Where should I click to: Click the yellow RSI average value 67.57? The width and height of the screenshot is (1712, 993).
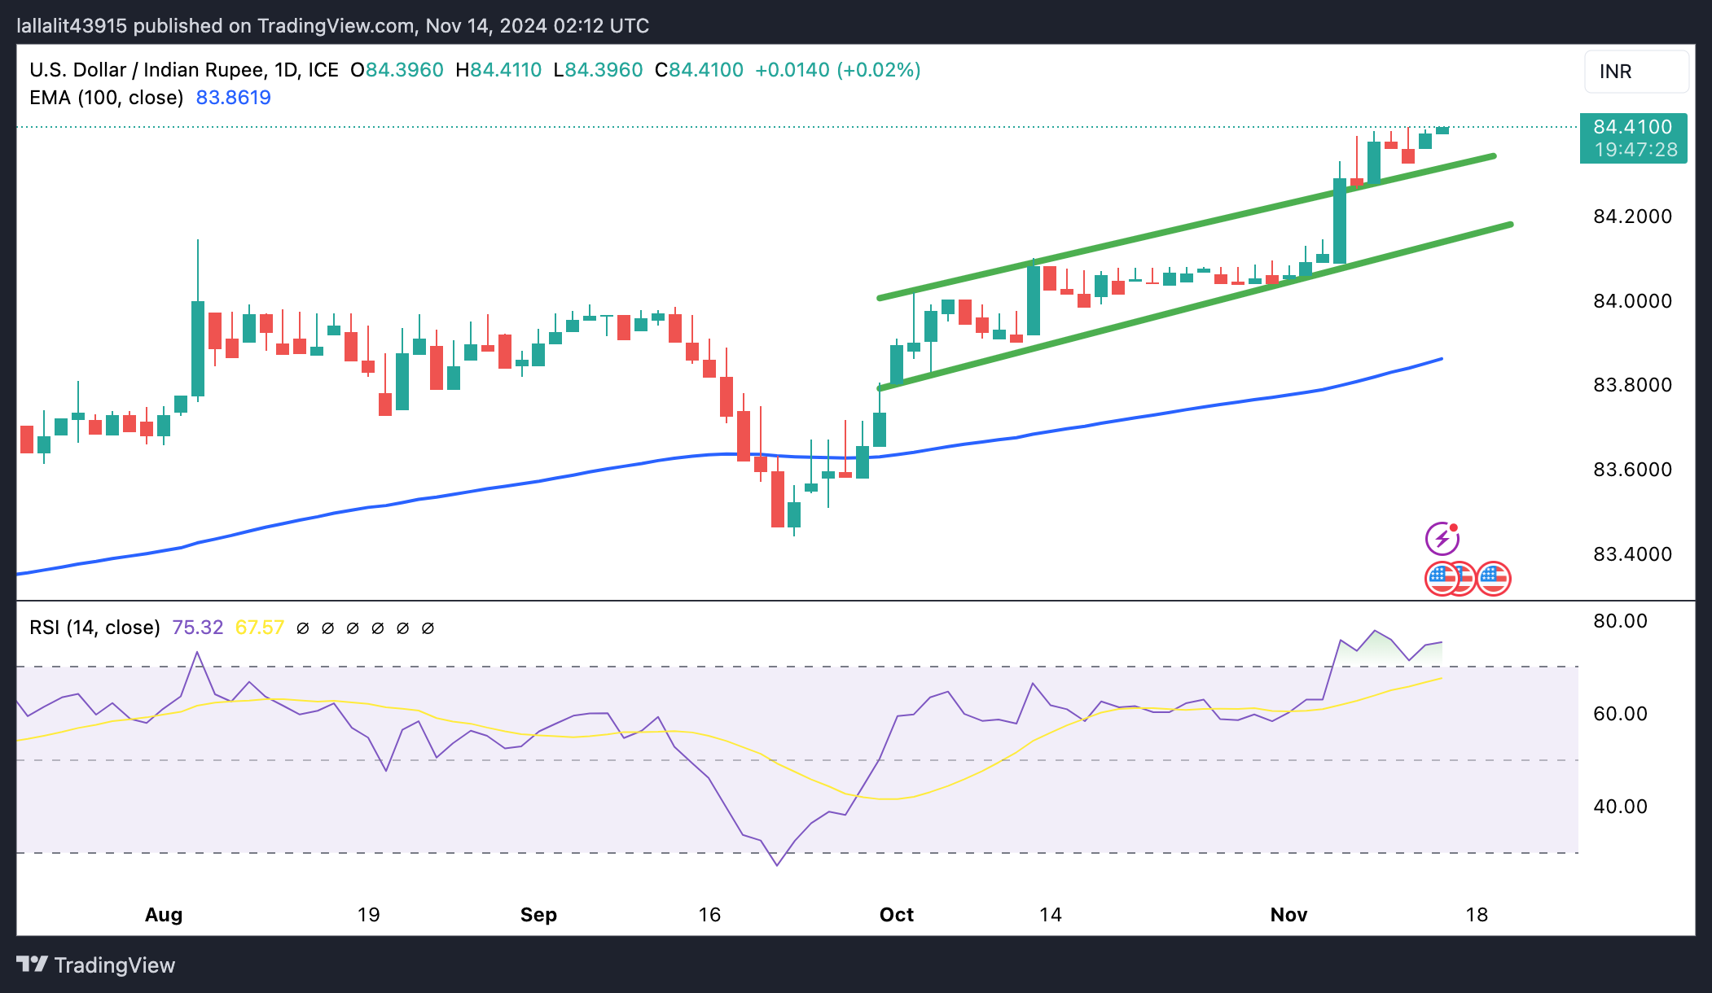(259, 628)
